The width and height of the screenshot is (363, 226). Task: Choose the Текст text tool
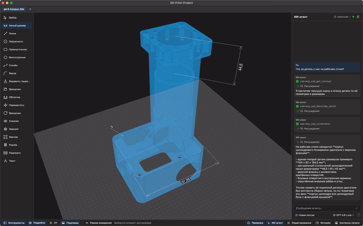coord(17,161)
